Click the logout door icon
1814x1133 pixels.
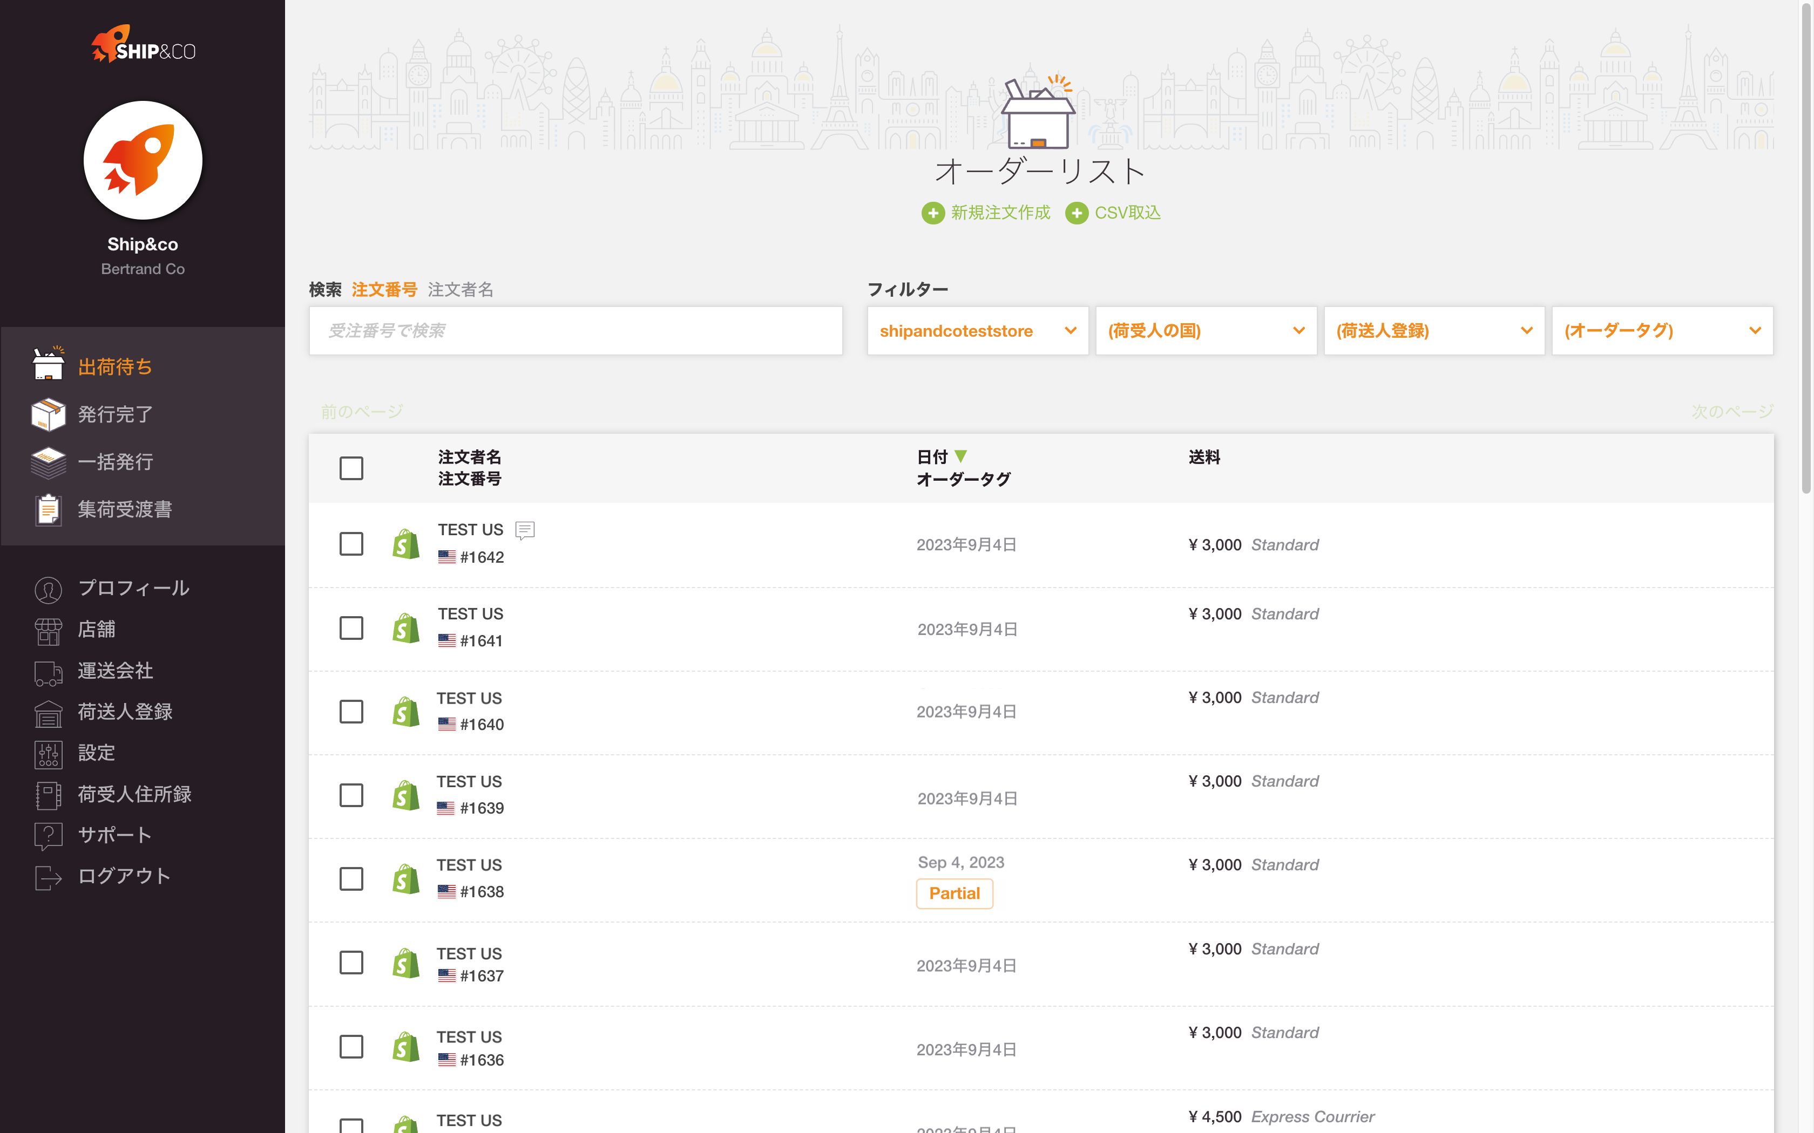click(48, 877)
